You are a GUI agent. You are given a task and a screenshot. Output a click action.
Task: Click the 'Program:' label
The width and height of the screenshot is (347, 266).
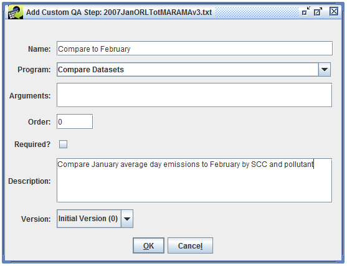click(34, 70)
